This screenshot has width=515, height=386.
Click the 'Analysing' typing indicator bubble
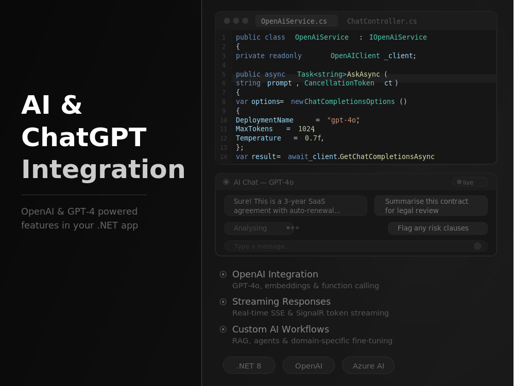pos(259,228)
